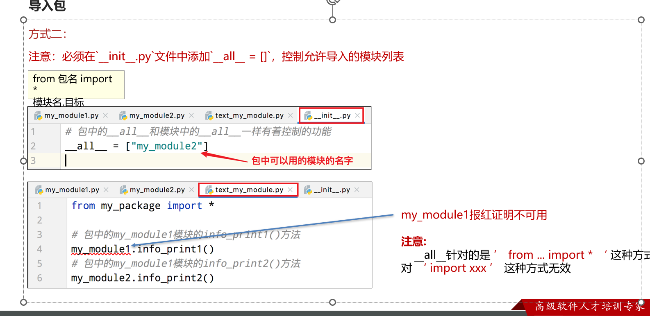Viewport: 650px width, 316px height.
Task: Select my_module2.py tab label in lower code screenshot
Action: coord(157,190)
